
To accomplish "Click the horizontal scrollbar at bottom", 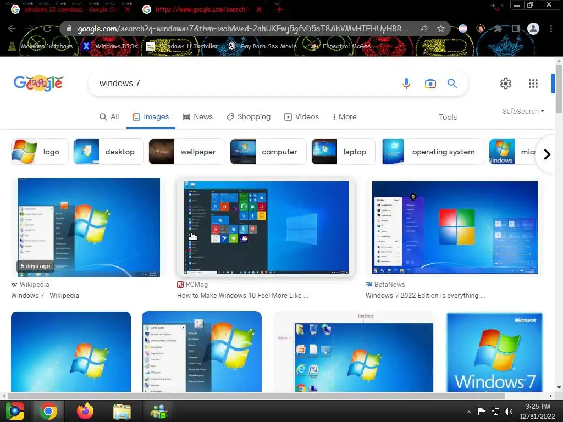I will pos(256,396).
